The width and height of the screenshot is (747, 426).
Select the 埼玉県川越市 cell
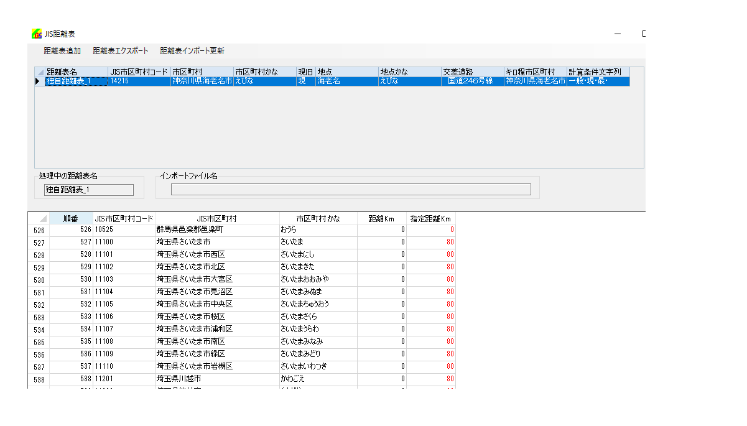pos(216,379)
